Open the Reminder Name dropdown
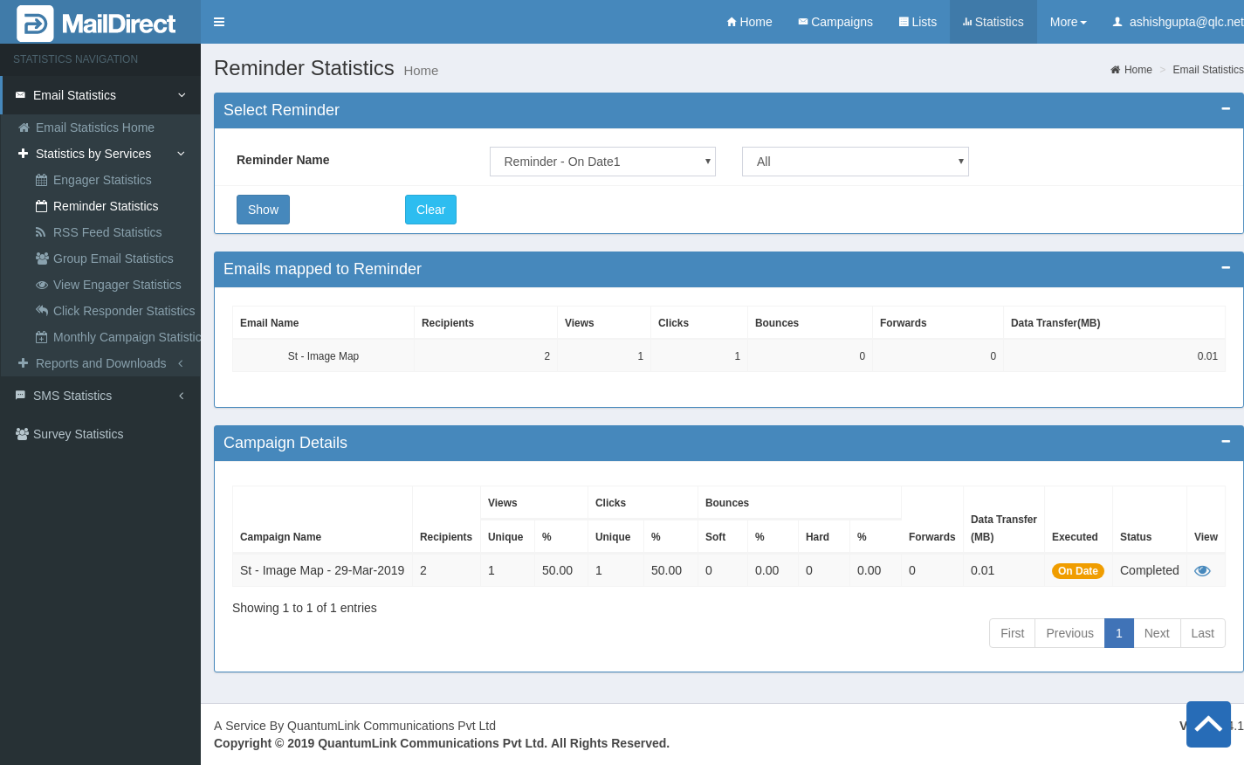Screen dimensions: 1244x765 [x=602, y=162]
